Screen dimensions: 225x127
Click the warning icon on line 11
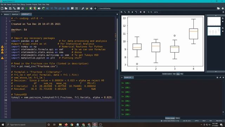click(2, 47)
